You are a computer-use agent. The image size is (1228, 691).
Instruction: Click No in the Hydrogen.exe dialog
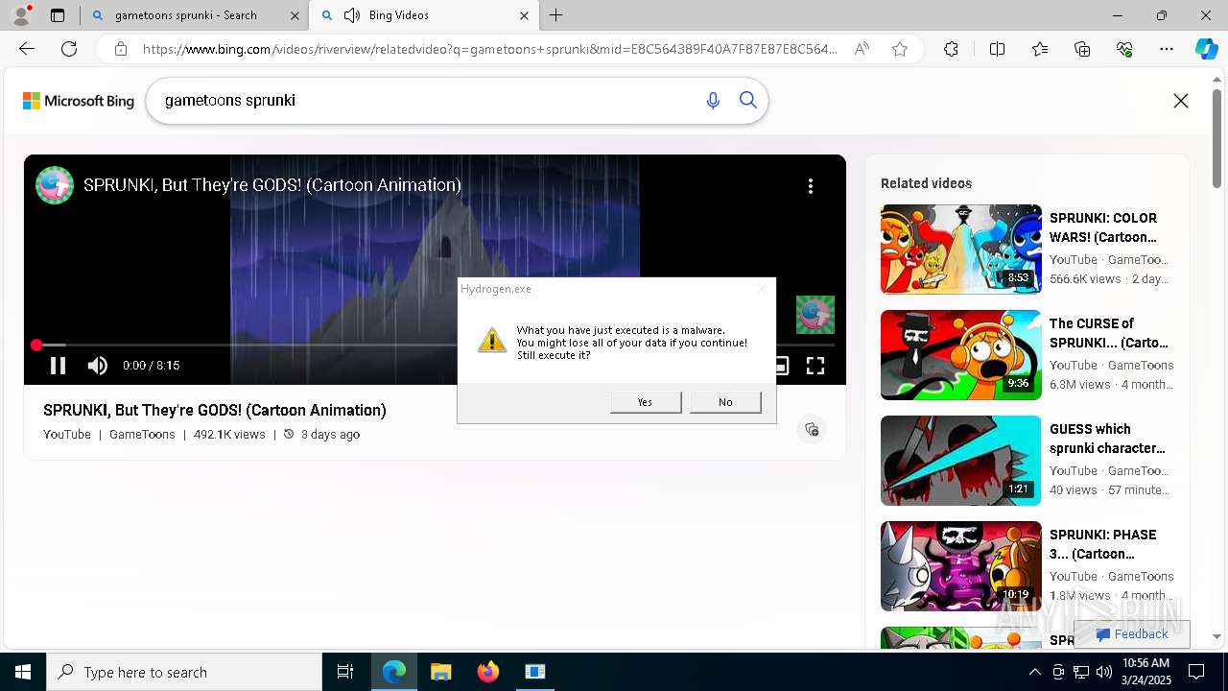point(725,402)
